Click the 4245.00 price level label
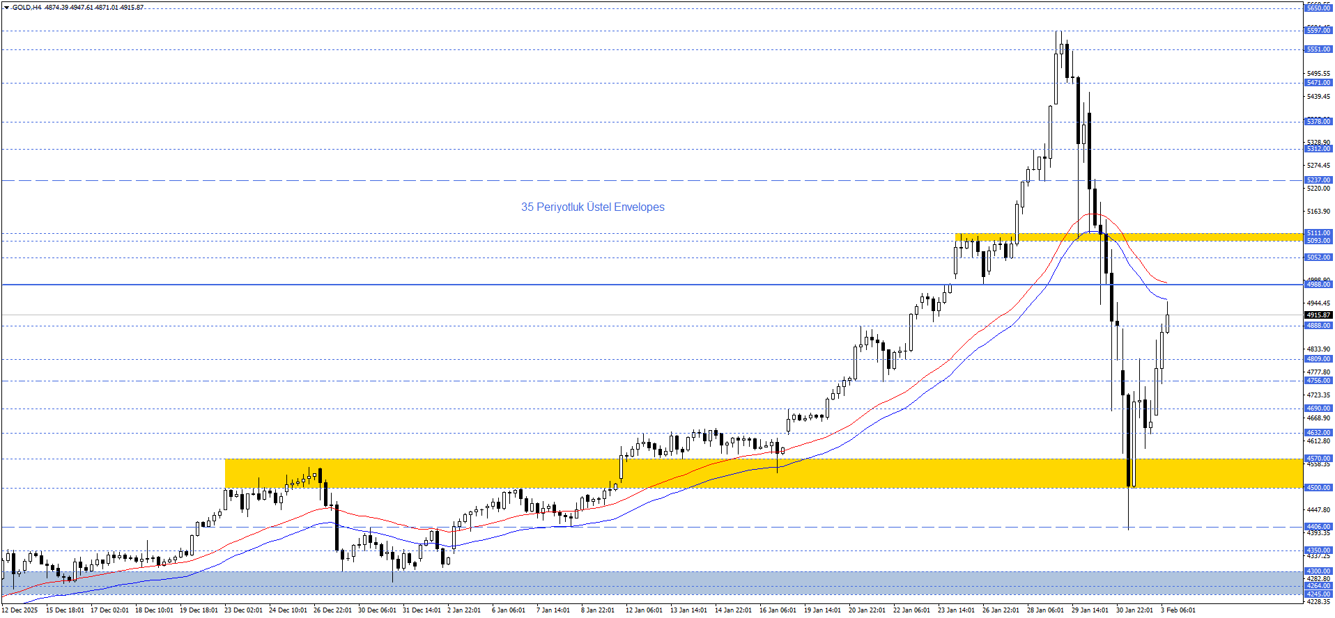This screenshot has height=618, width=1335. (x=1318, y=594)
